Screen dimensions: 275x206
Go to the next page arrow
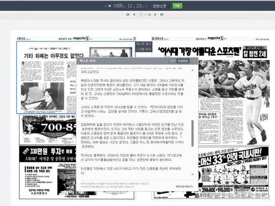pyautogui.click(x=156, y=15)
